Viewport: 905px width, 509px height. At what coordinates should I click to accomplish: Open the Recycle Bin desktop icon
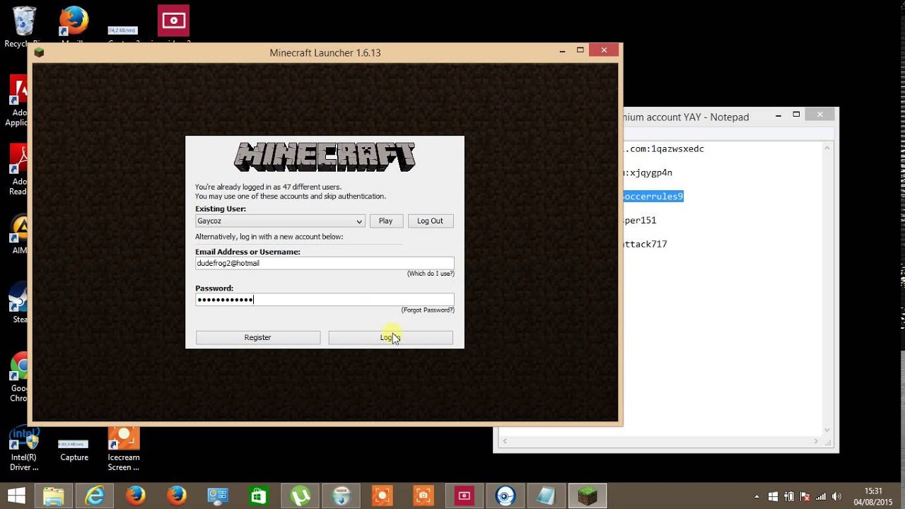(24, 21)
